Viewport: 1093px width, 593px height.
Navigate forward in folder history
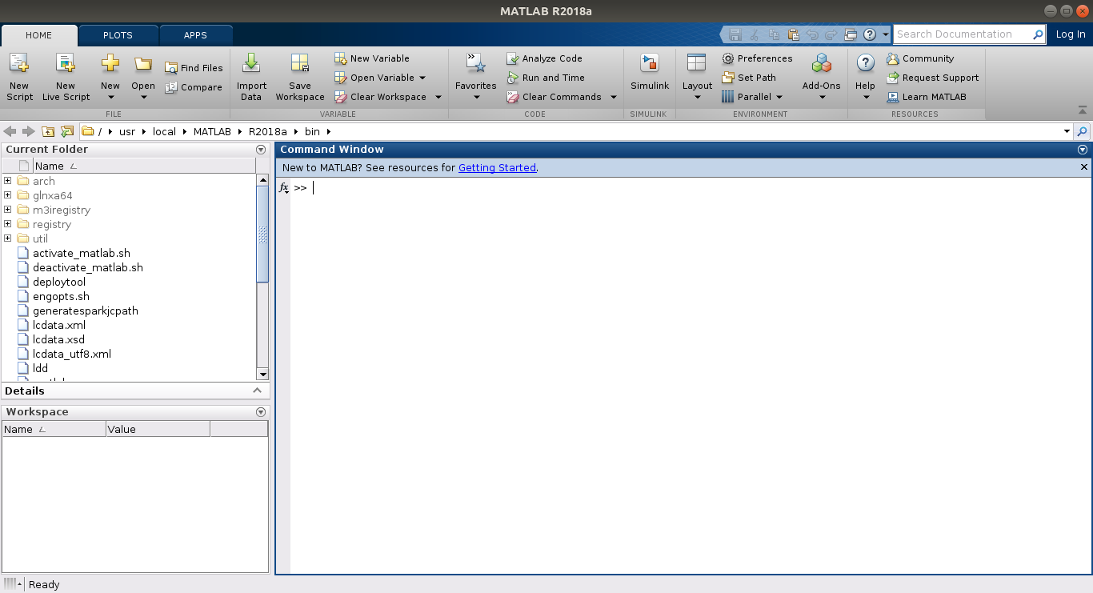(29, 131)
